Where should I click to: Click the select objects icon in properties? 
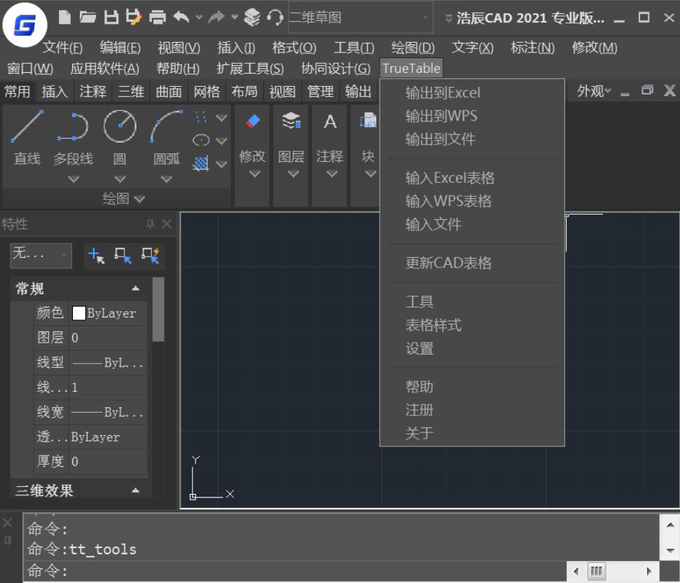tap(123, 256)
